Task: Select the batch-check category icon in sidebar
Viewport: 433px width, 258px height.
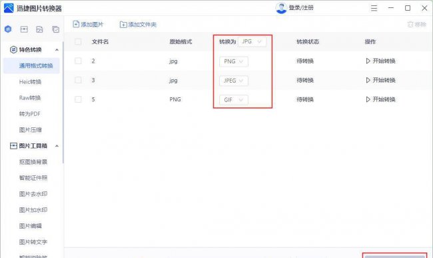Action: (56, 29)
